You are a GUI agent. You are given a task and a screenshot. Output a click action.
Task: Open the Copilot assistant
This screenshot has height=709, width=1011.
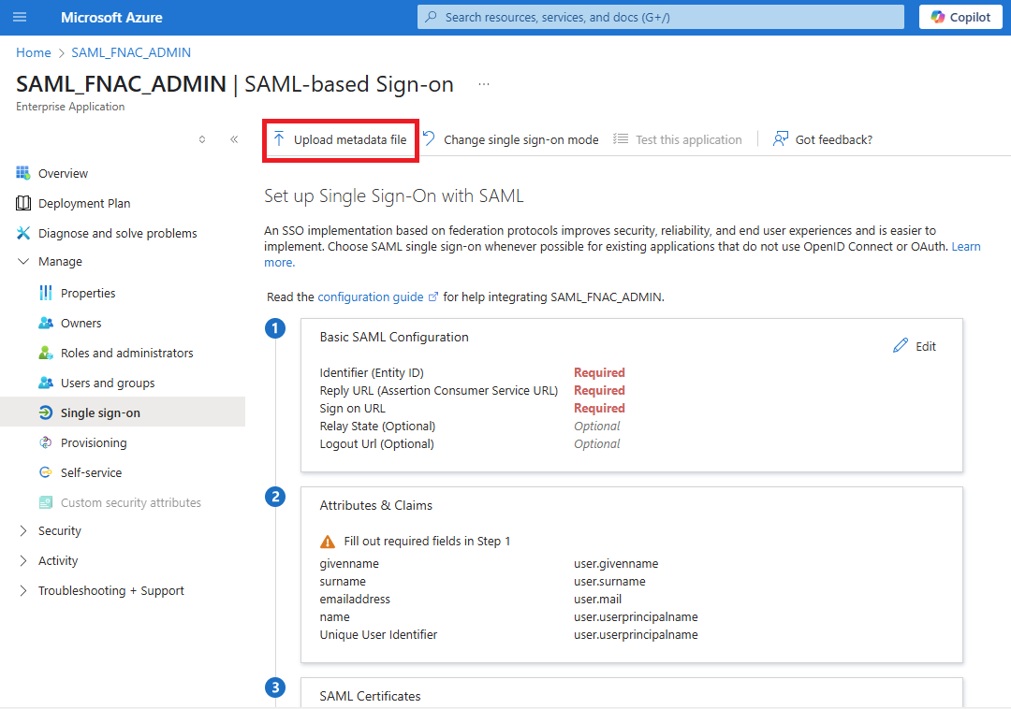click(960, 16)
